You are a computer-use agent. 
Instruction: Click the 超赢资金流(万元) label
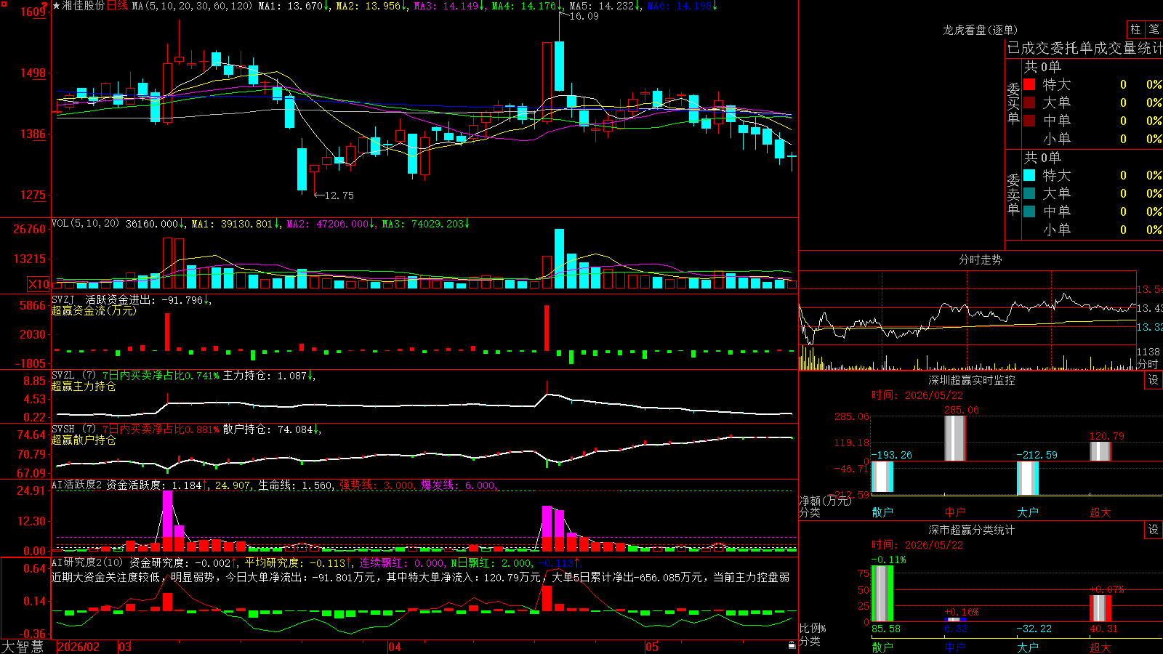point(94,310)
